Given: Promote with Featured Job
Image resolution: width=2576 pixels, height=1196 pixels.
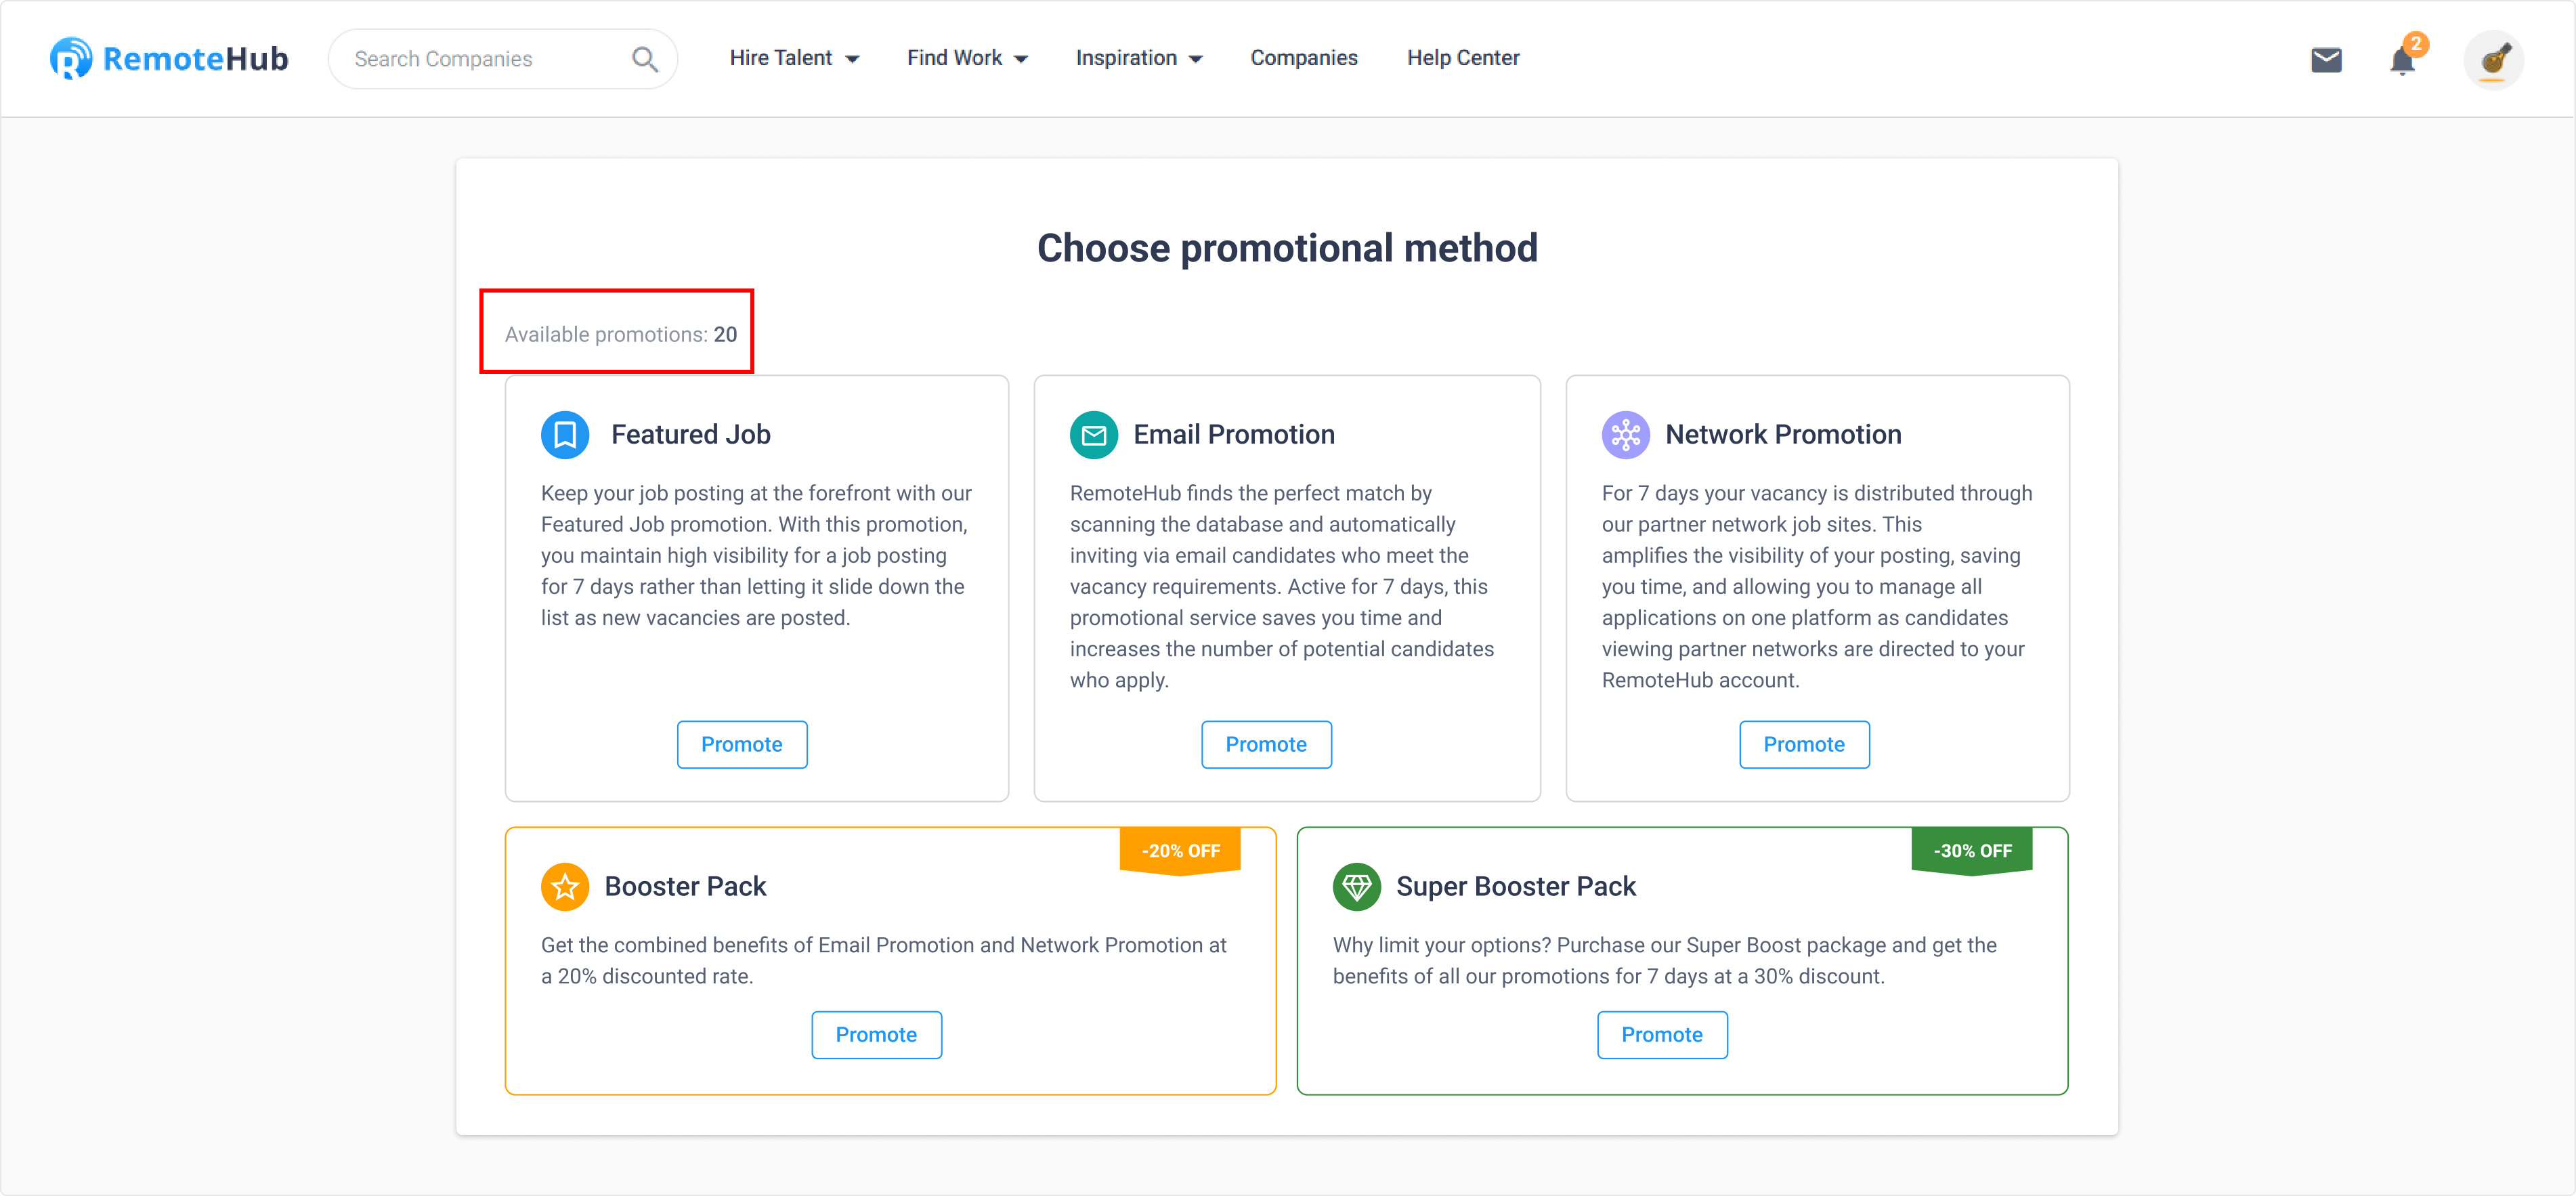Looking at the screenshot, I should click(742, 744).
